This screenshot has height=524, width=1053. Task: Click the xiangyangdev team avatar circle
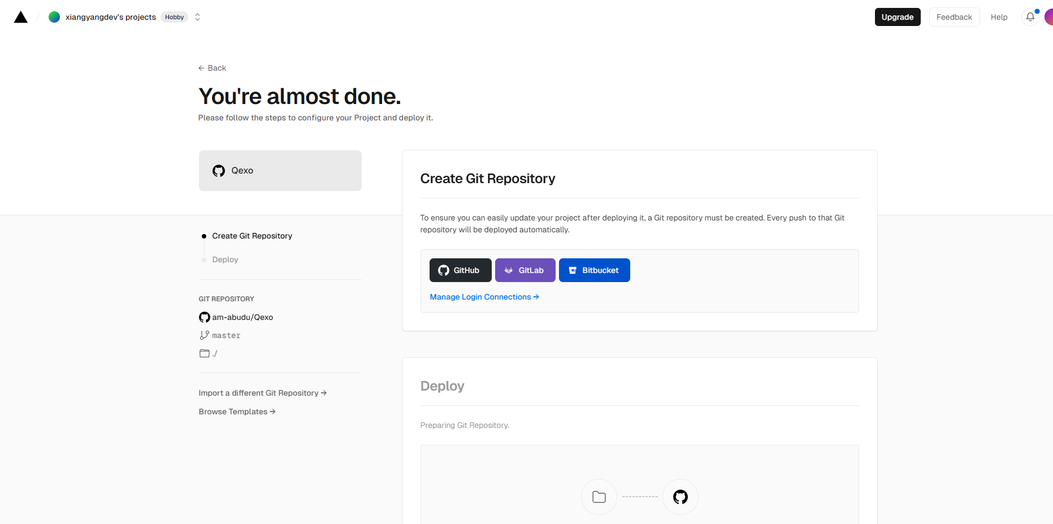click(x=54, y=17)
